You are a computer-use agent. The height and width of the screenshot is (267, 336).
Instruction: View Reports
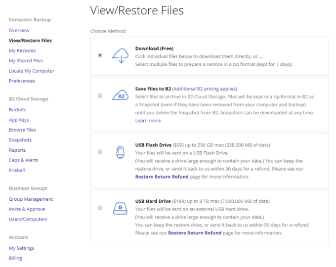[17, 150]
